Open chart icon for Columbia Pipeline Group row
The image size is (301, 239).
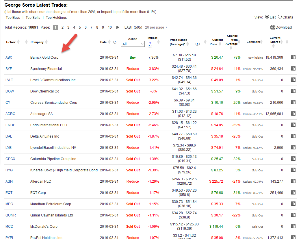293,158
